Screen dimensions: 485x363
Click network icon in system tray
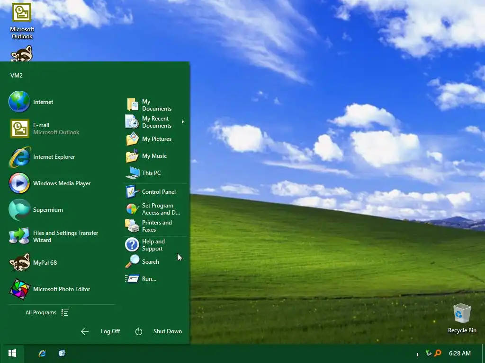click(429, 353)
